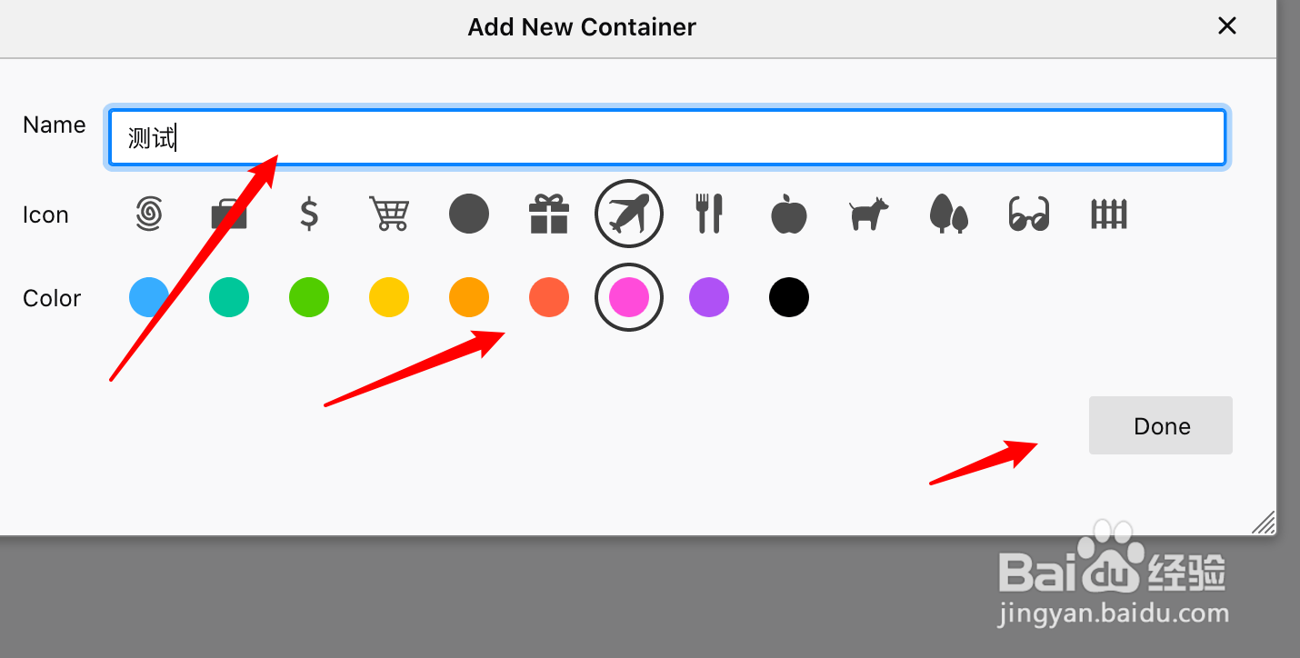Focus the container Name text field
The width and height of the screenshot is (1300, 658).
coord(668,138)
